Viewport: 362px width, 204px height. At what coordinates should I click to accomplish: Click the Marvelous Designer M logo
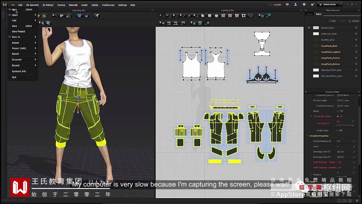click(x=5, y=5)
